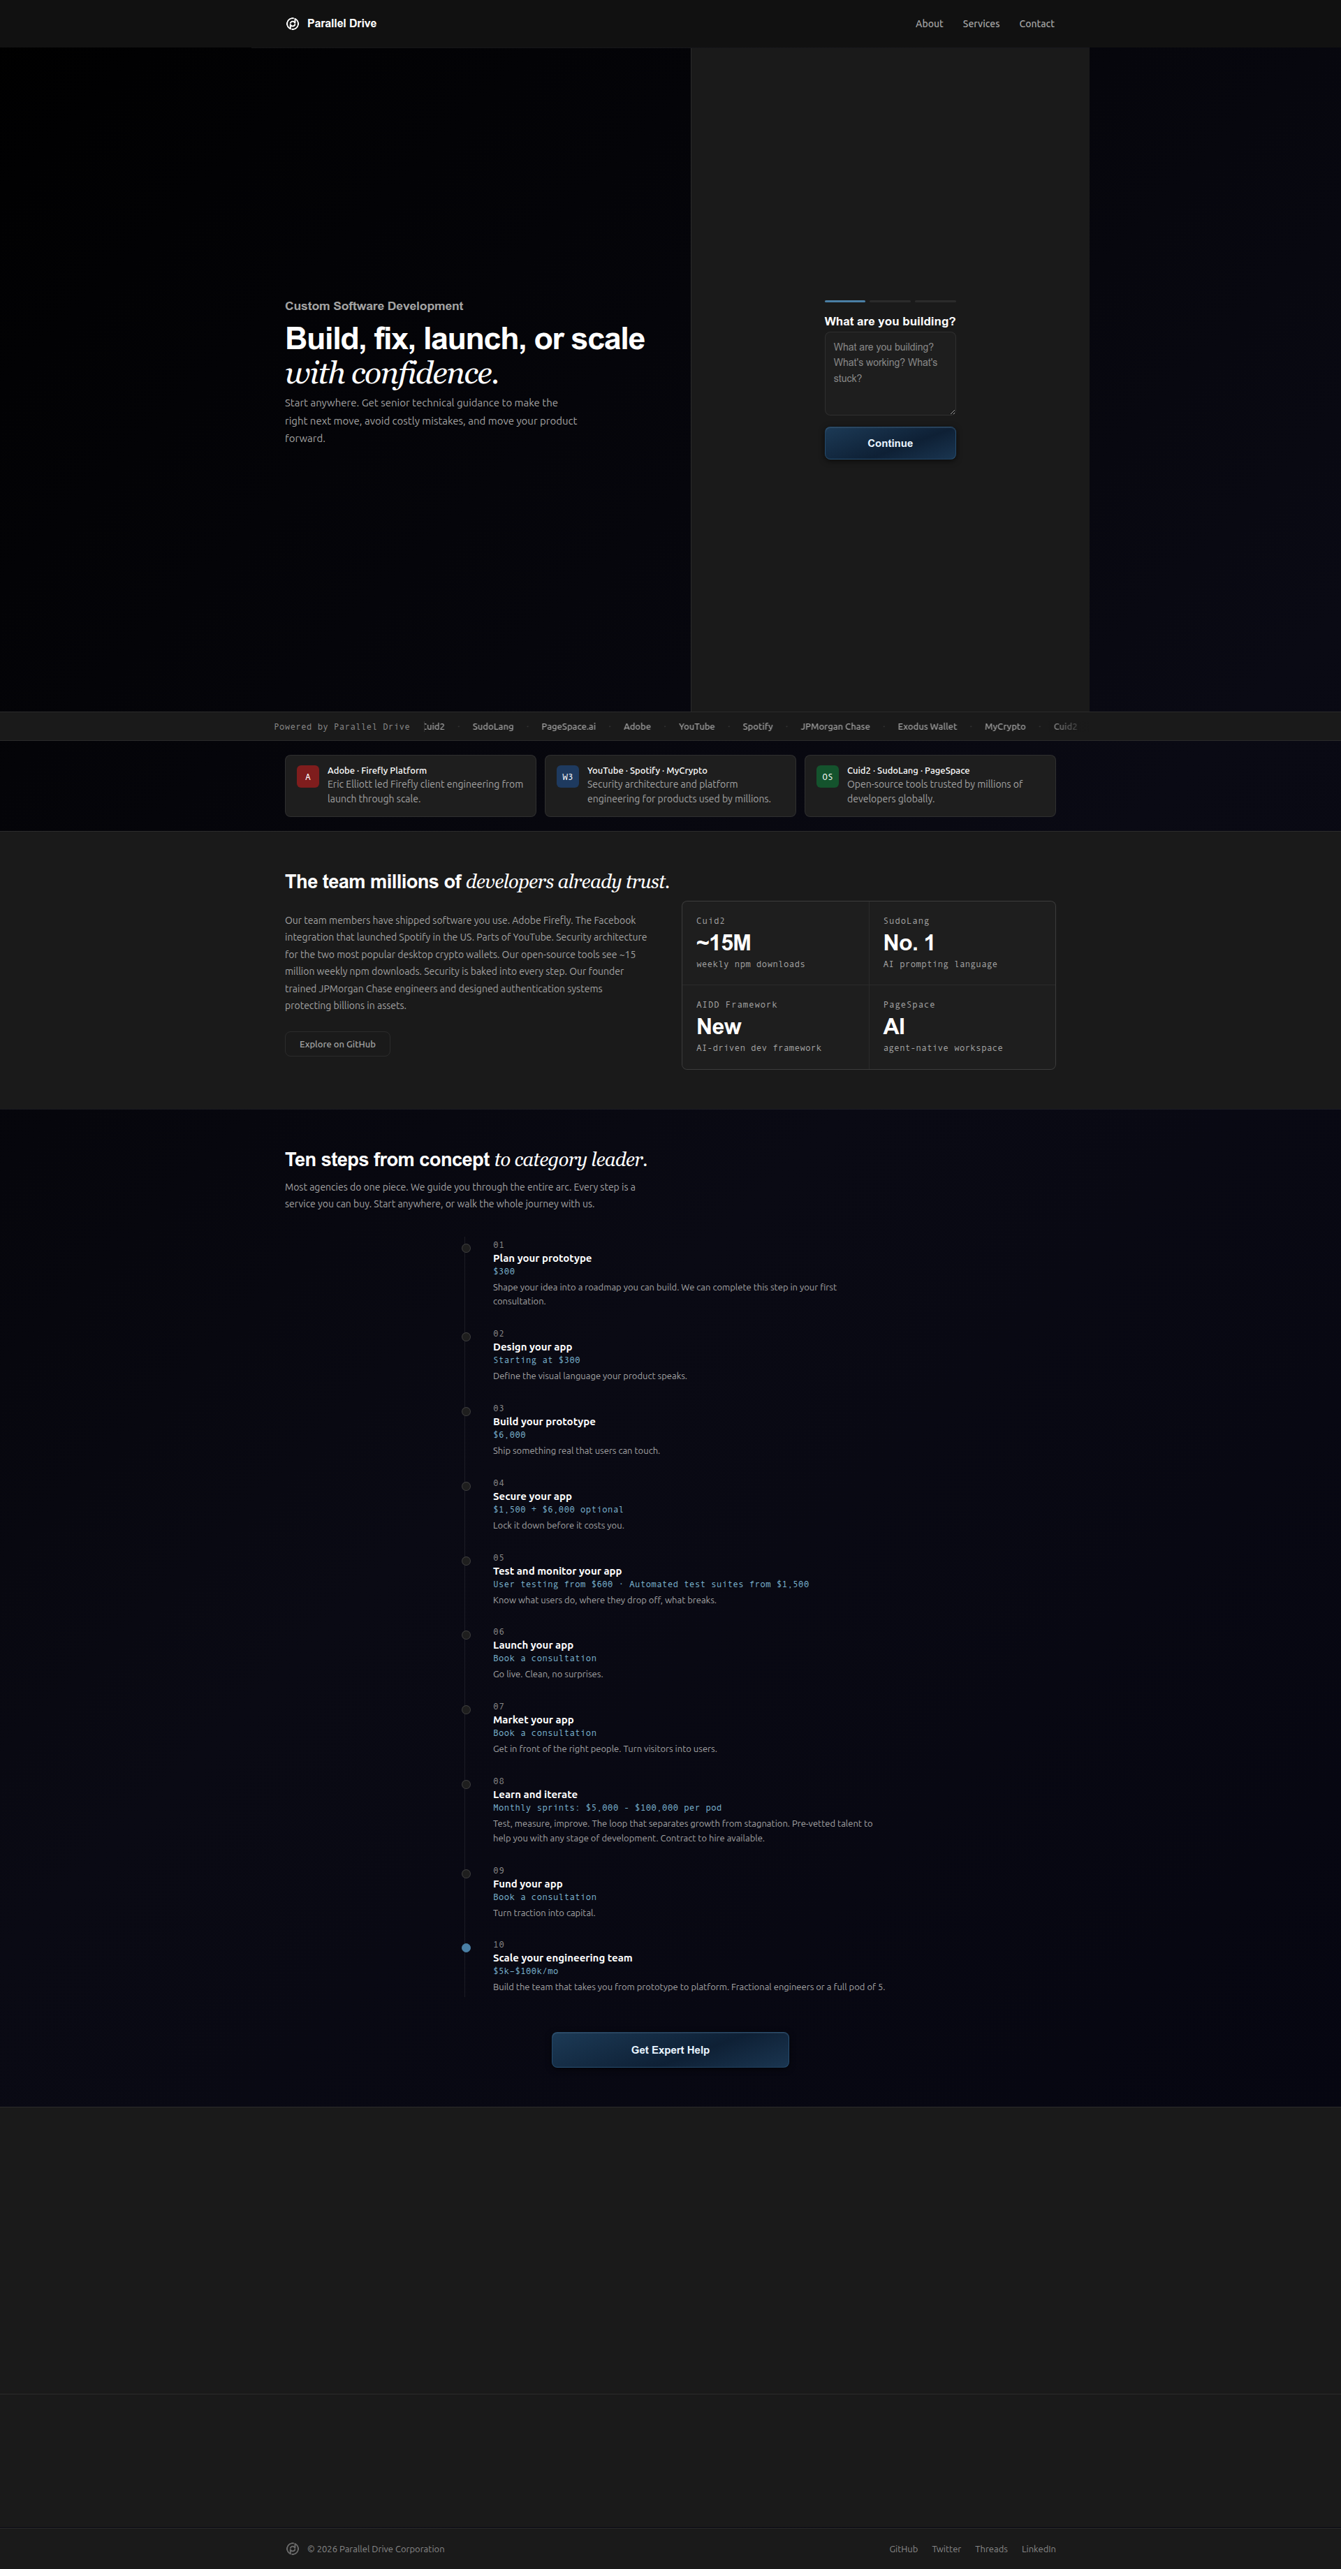The width and height of the screenshot is (1341, 2569).
Task: Click 'Book a consultation' under Launch your app
Action: click(545, 1658)
